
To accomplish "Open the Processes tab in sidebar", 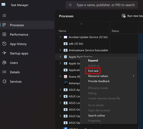I will [27, 25].
